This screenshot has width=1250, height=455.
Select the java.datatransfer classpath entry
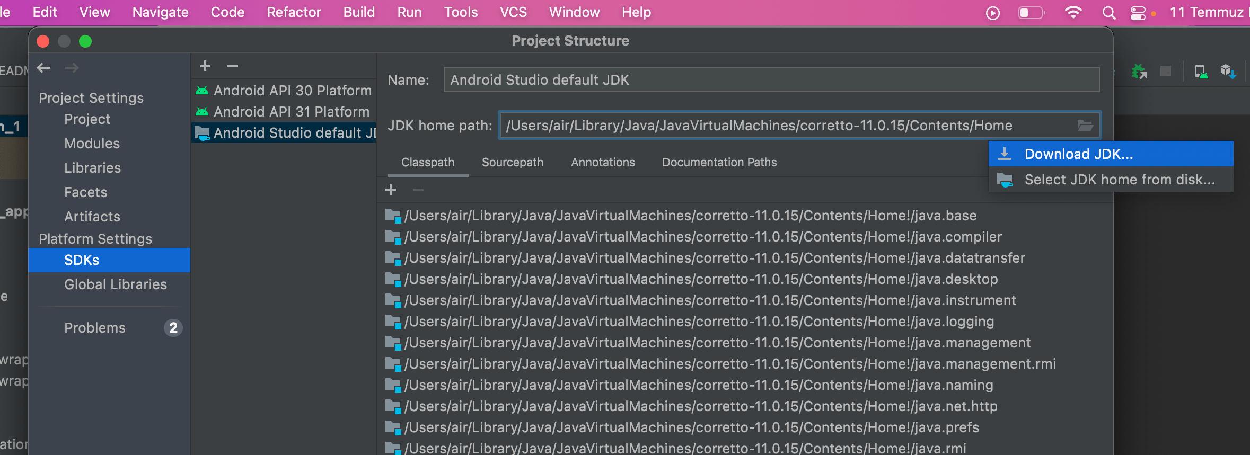(x=706, y=258)
